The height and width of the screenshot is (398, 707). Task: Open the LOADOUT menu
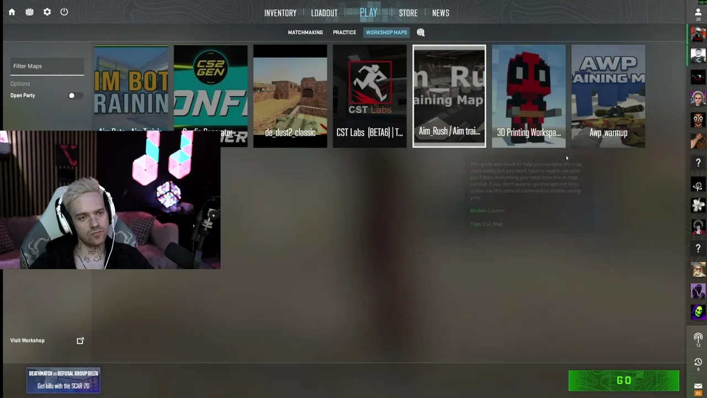(324, 13)
